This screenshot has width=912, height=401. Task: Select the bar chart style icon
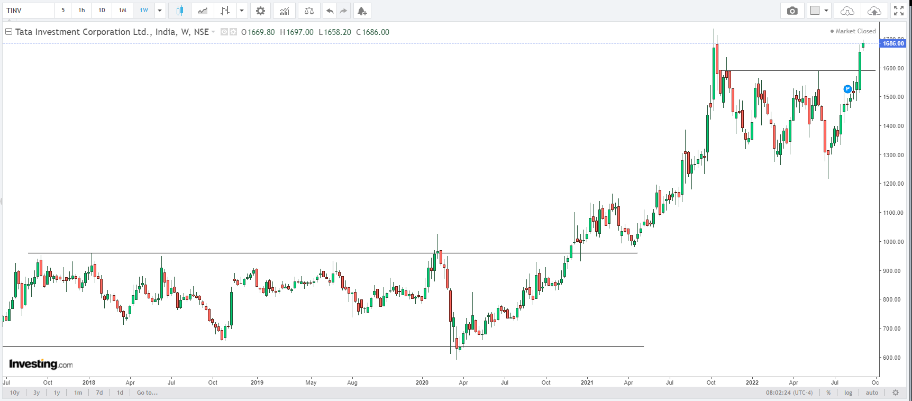click(x=225, y=11)
